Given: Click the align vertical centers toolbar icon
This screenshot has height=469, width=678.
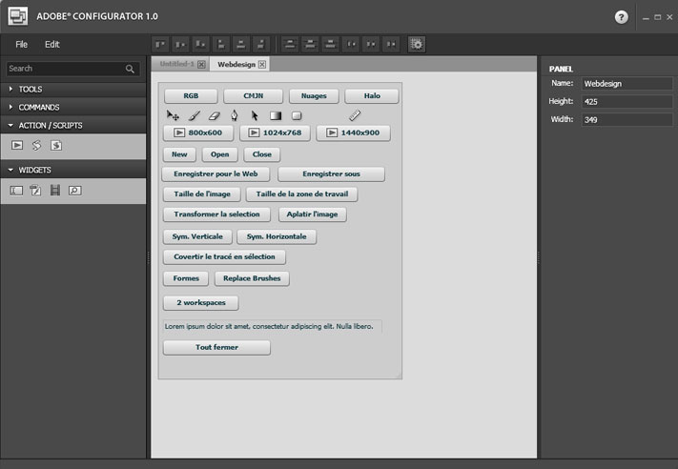Looking at the screenshot, I should (181, 44).
